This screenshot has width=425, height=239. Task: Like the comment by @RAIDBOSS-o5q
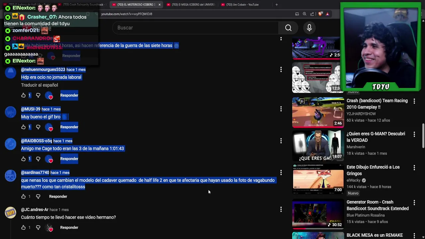tap(23, 159)
